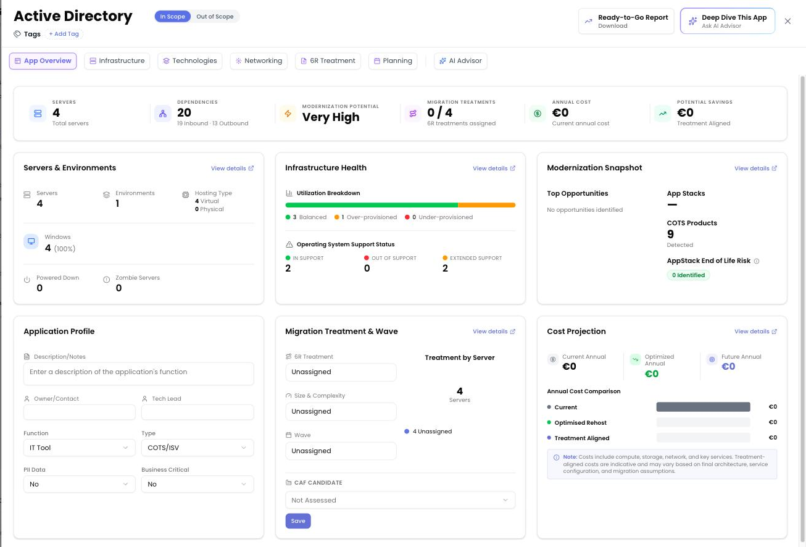This screenshot has height=547, width=806.
Task: View details for Modernization Snapshot
Action: [755, 169]
